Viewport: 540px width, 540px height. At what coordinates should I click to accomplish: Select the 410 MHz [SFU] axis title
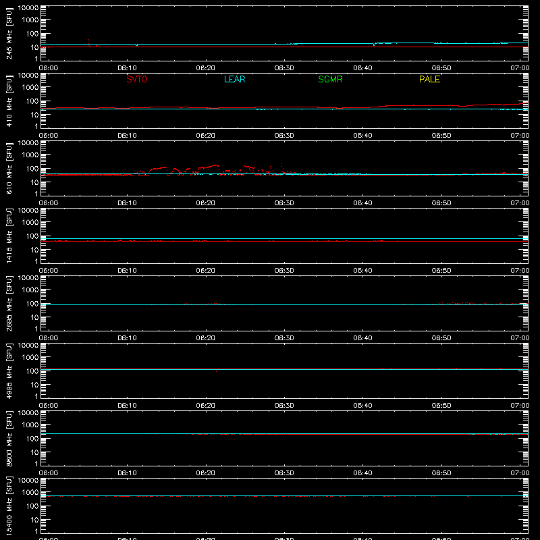[9, 101]
